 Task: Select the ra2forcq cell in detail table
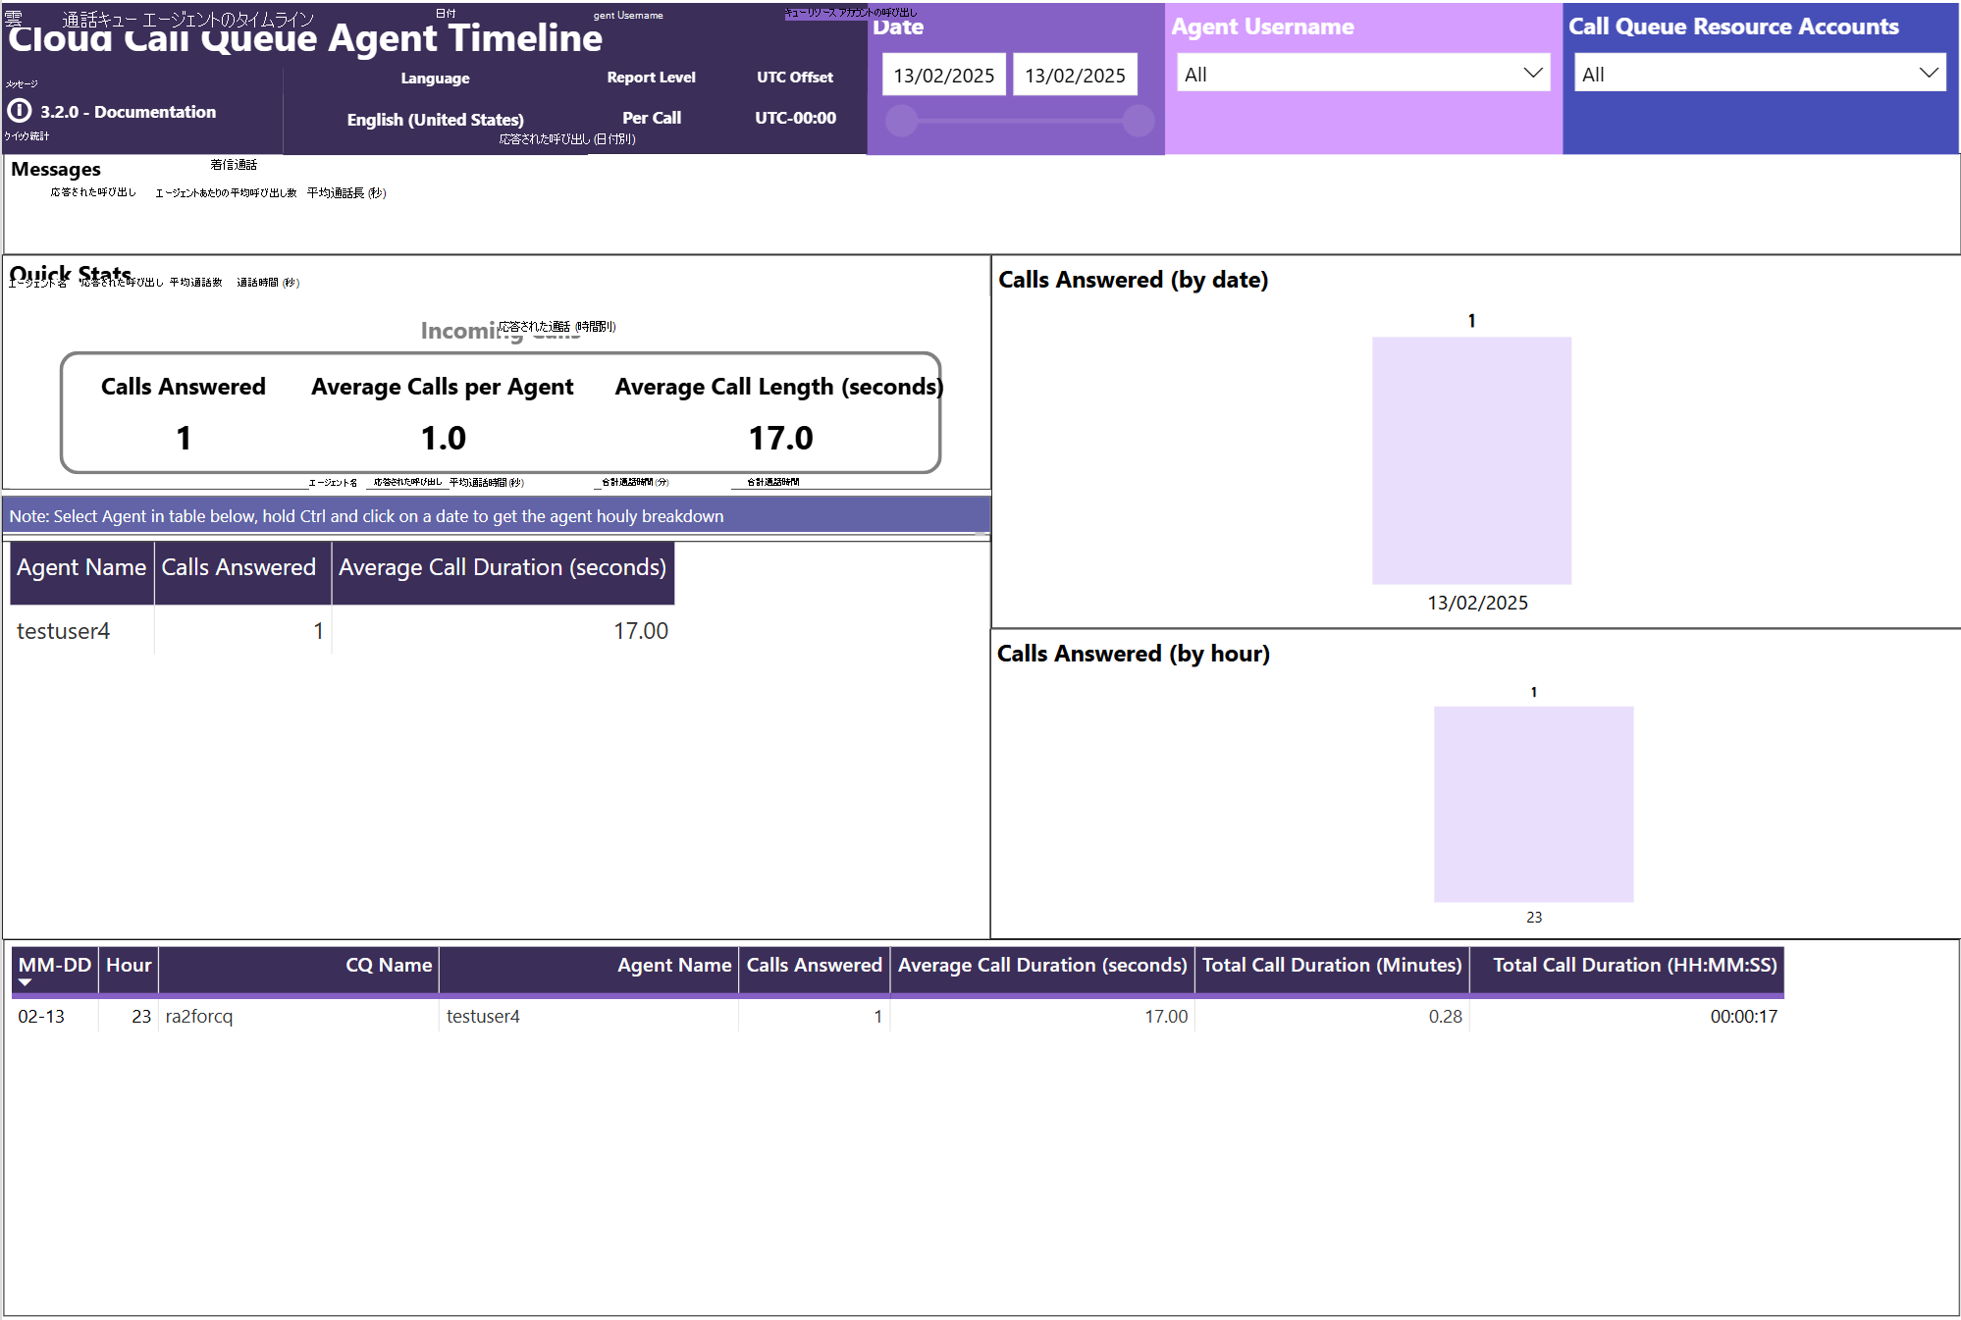199,1017
